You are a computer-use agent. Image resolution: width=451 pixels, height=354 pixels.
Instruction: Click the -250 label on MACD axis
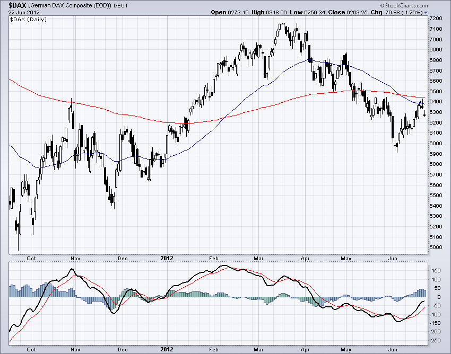[435, 341]
